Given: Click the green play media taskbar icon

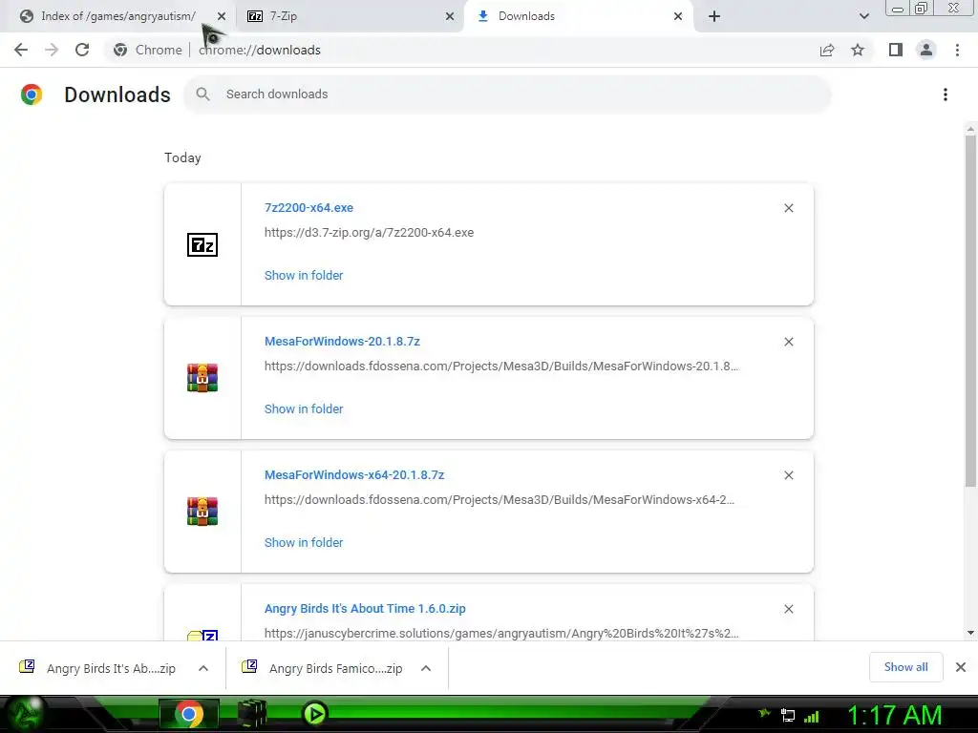Looking at the screenshot, I should (x=314, y=714).
